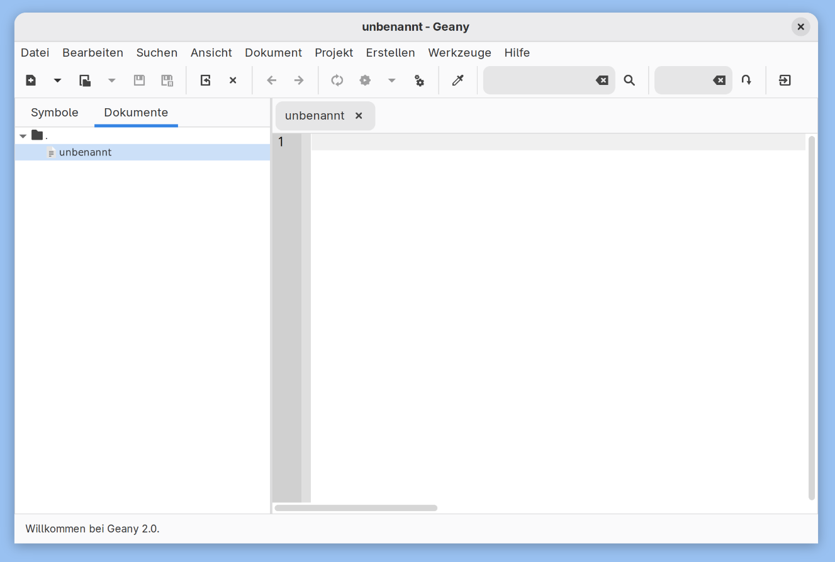The height and width of the screenshot is (562, 835).
Task: Click the Open file toolbar icon
Action: tap(85, 81)
